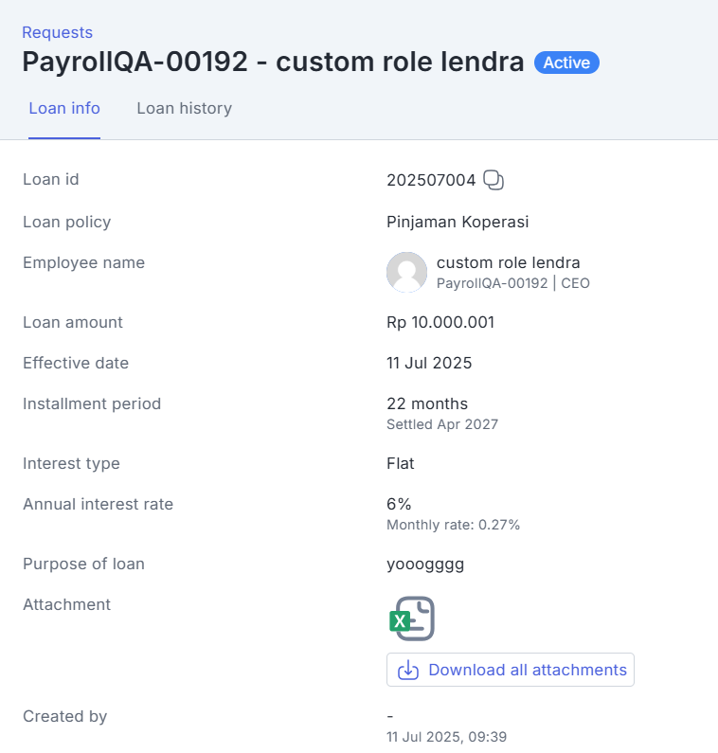Screen dimensions: 718x753
Task: Click the Active status badge
Action: coord(566,63)
